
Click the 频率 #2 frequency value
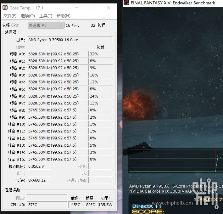[57, 68]
